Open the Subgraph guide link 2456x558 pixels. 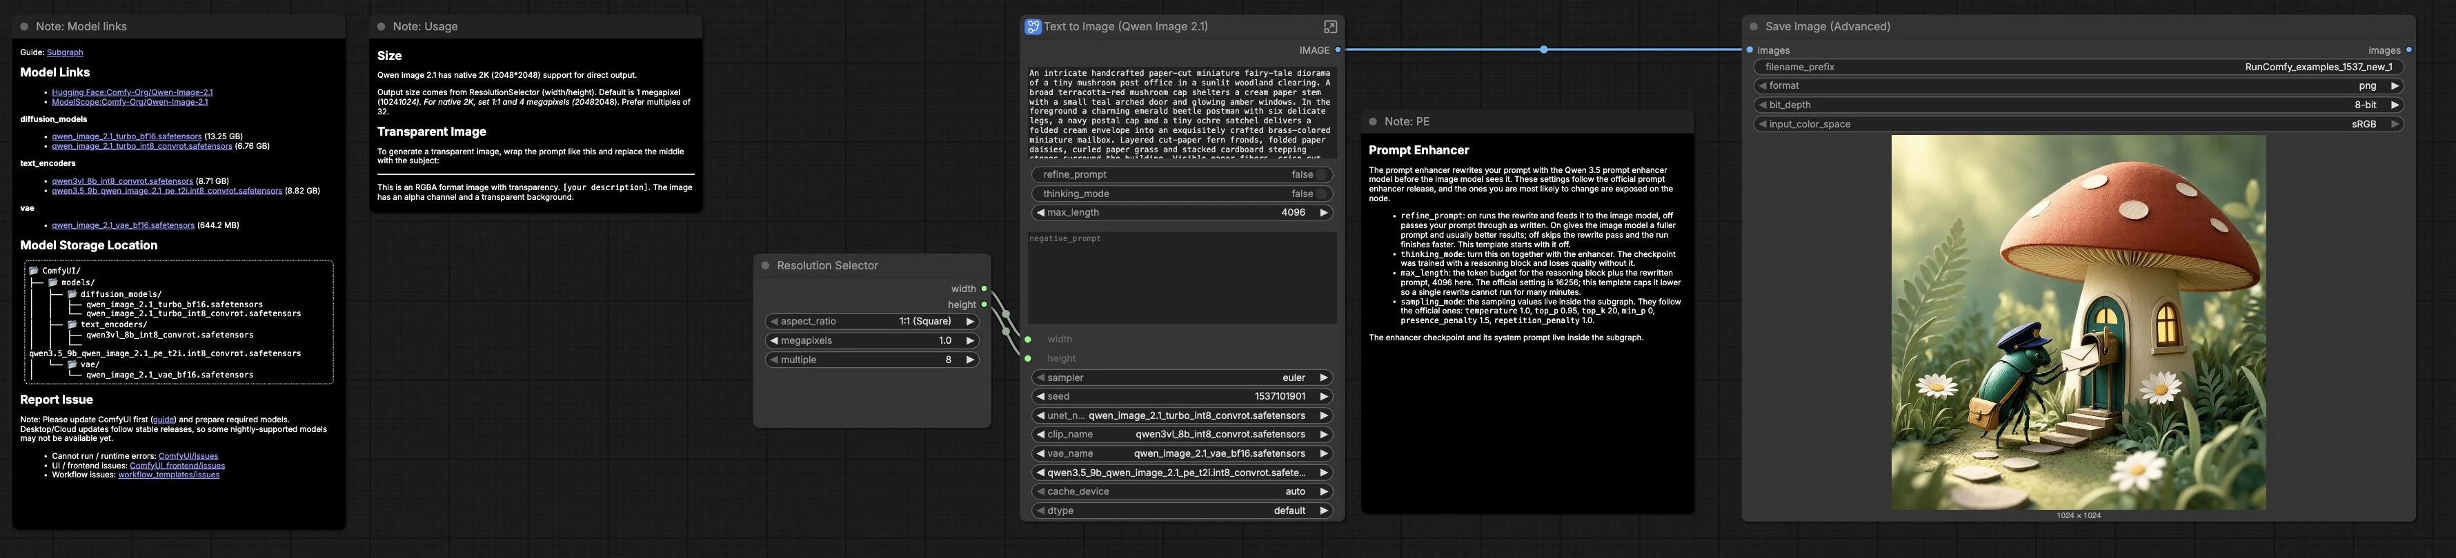[x=65, y=52]
